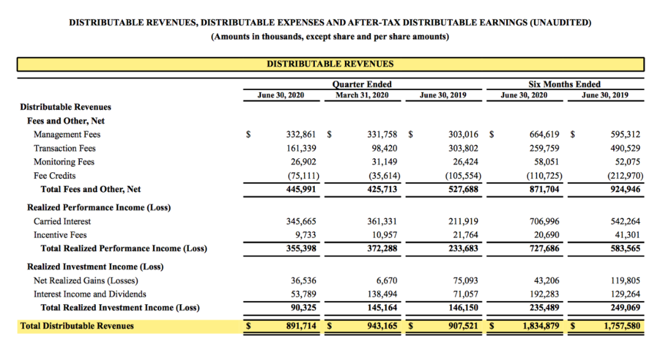
Task: Click the Monitoring Fees row label
Action: pyautogui.click(x=64, y=162)
